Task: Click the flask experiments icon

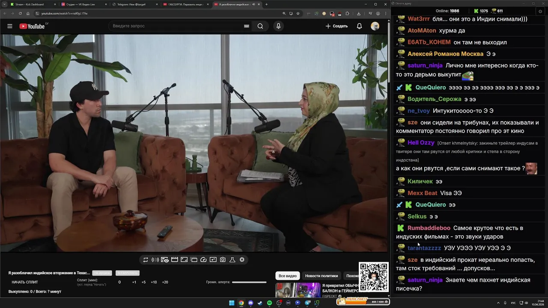Action: coord(232,260)
